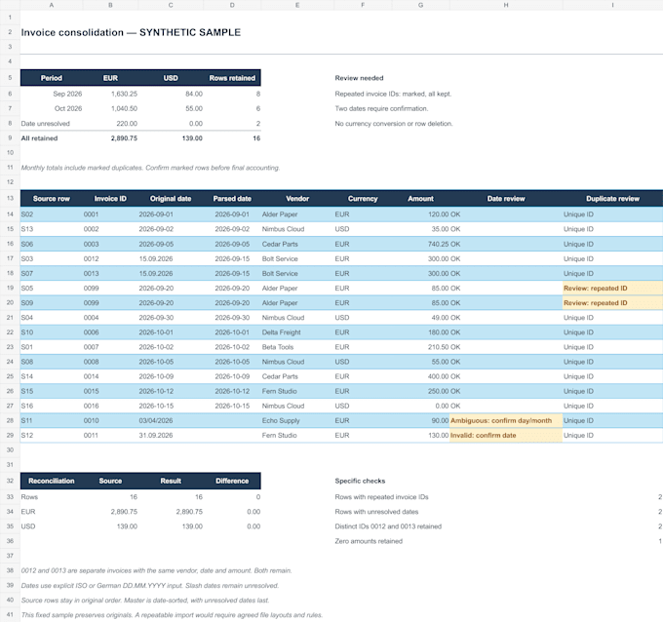The height and width of the screenshot is (622, 663).
Task: Select row number 28 header
Action: click(10, 420)
